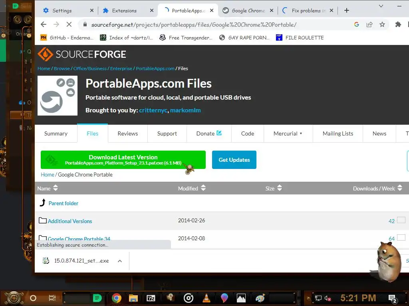This screenshot has width=409, height=306.
Task: Visit markomlm's profile link
Action: click(185, 110)
